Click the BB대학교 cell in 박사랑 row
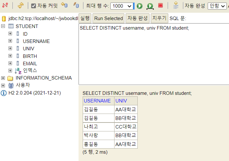 126,136
